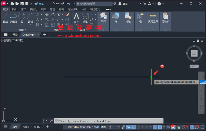Activate the Rotate tool
206x131 pixels.
(x=53, y=15)
